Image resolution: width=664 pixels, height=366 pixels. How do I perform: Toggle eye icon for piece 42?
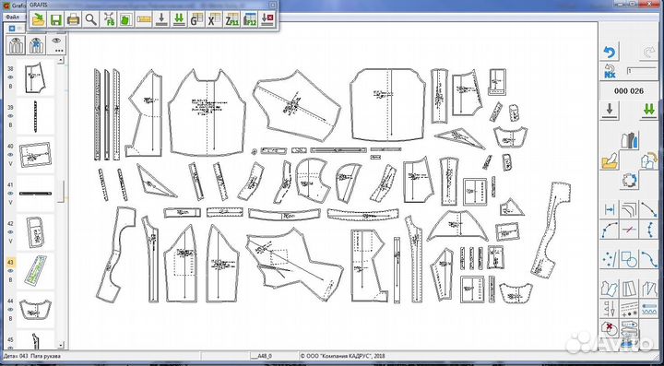tap(10, 232)
